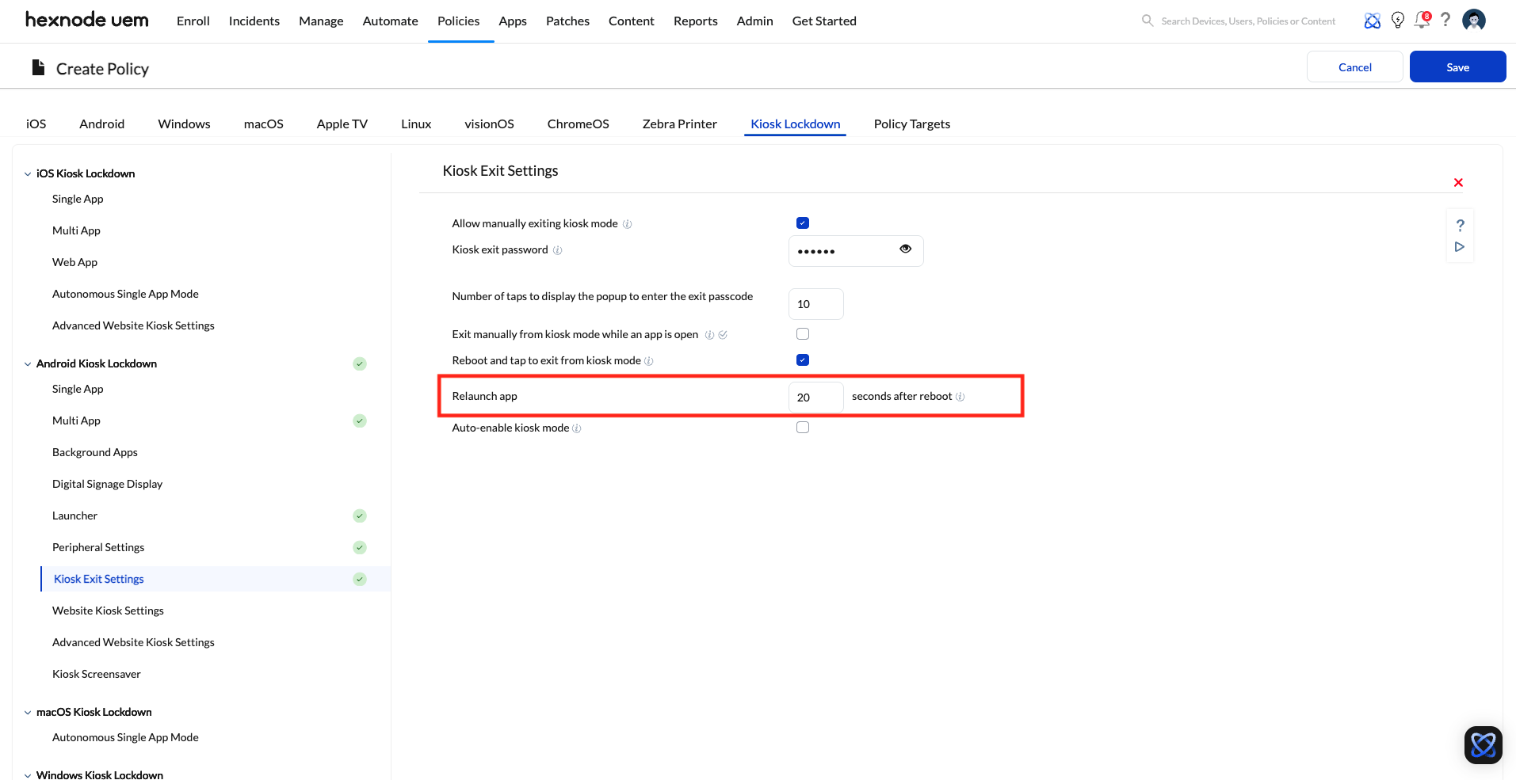Click the info icon beside Allow manually exiting kiosk mode

point(627,224)
